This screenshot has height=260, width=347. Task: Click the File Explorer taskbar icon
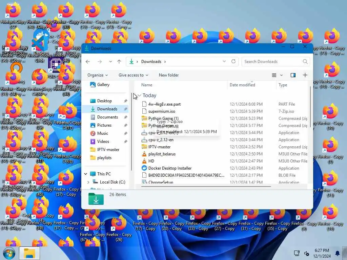click(x=29, y=253)
